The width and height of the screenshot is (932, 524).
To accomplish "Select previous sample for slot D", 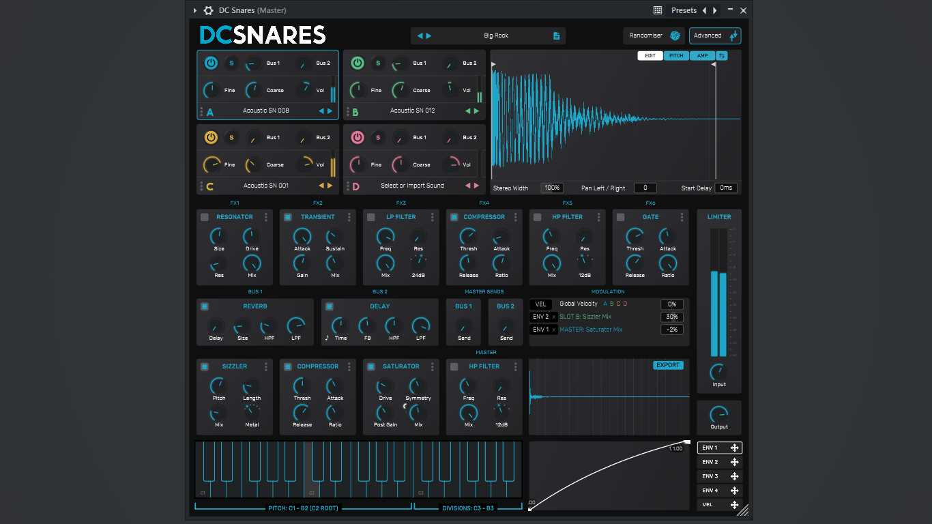I will (469, 186).
